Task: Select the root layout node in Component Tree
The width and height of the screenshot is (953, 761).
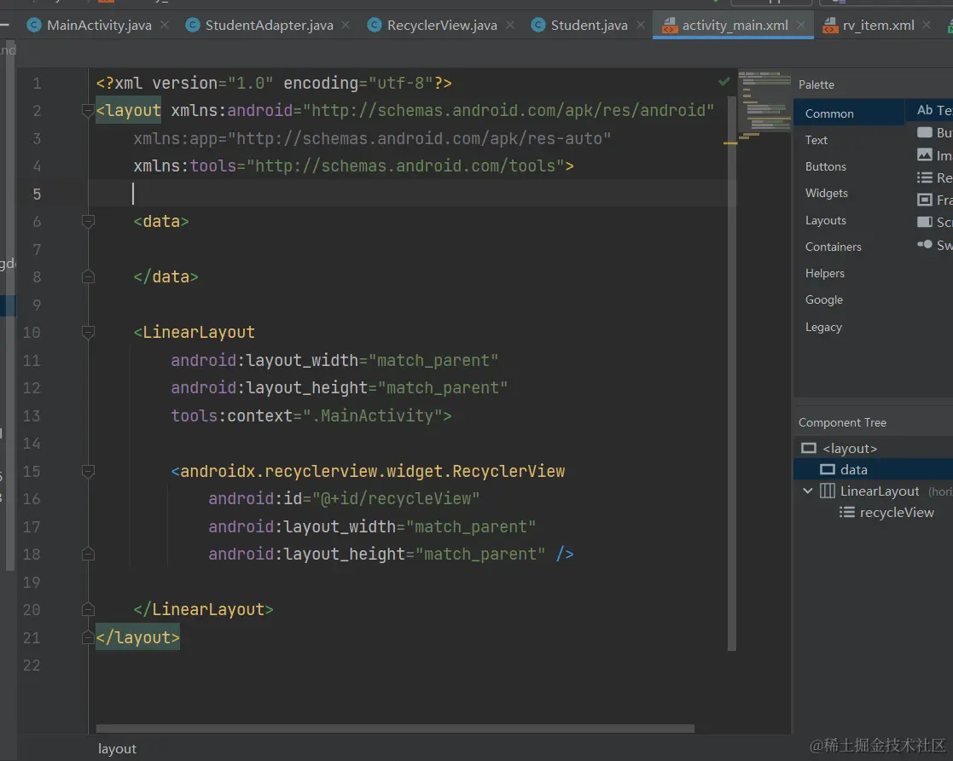Action: click(849, 449)
